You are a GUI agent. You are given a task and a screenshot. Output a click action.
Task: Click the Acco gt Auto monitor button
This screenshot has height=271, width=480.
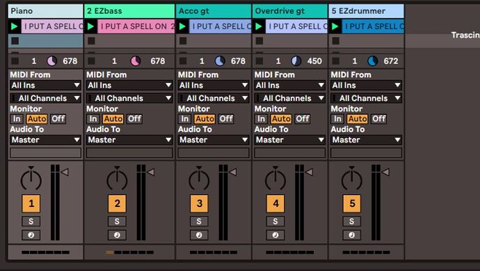tap(205, 118)
